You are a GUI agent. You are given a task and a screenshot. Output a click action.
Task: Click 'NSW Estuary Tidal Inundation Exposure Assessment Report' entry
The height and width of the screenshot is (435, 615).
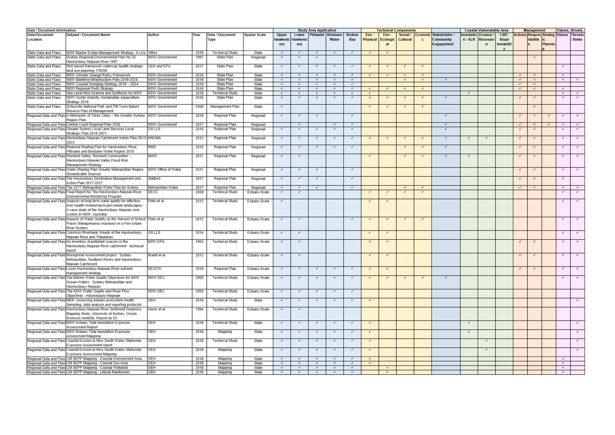pos(106,325)
